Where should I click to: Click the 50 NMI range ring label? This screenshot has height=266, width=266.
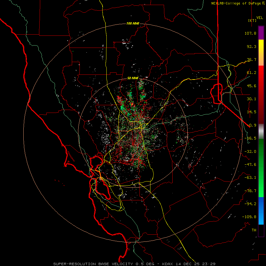[x=133, y=78]
